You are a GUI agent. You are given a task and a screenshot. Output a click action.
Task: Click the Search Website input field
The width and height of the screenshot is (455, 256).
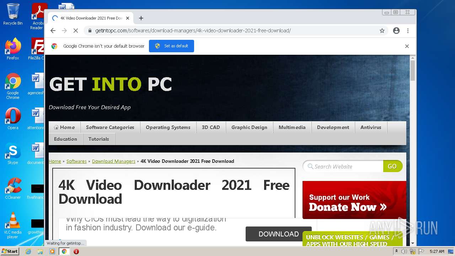(343, 166)
